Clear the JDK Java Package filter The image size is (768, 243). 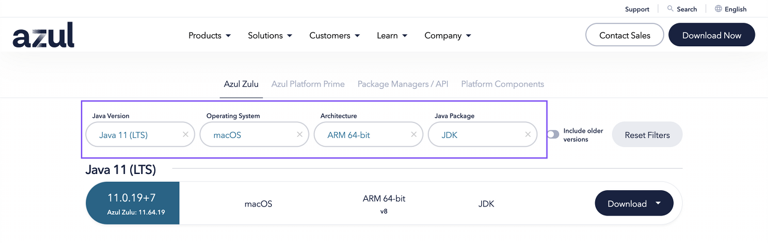coord(527,135)
